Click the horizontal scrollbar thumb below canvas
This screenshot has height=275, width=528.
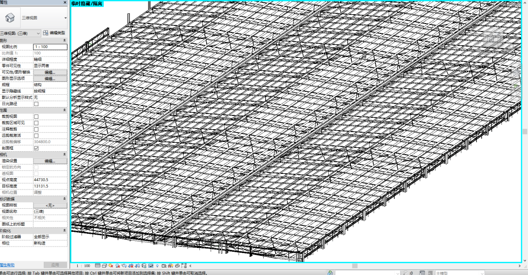pos(355,266)
